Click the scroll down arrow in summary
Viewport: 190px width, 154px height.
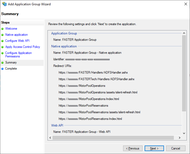click(184, 133)
